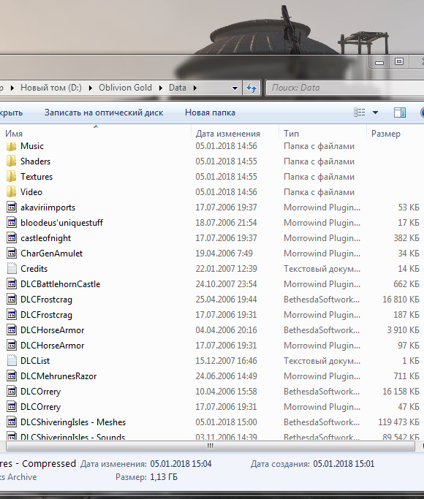Expand the arrow after Oblivion Gold
The width and height of the screenshot is (424, 499).
coord(160,88)
